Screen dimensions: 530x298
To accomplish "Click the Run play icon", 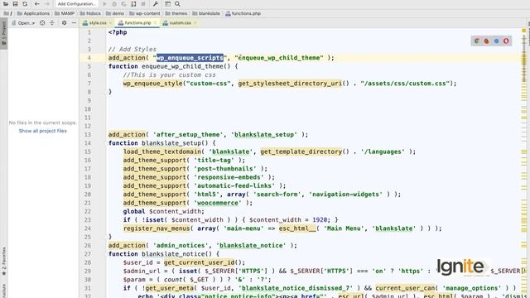I will 104,4.
